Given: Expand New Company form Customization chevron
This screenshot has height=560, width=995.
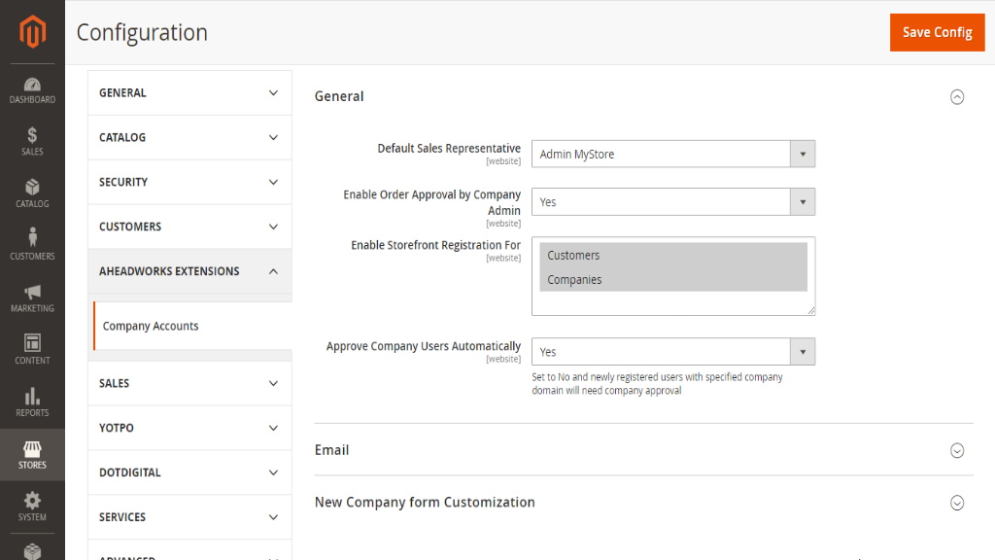Looking at the screenshot, I should click(957, 503).
